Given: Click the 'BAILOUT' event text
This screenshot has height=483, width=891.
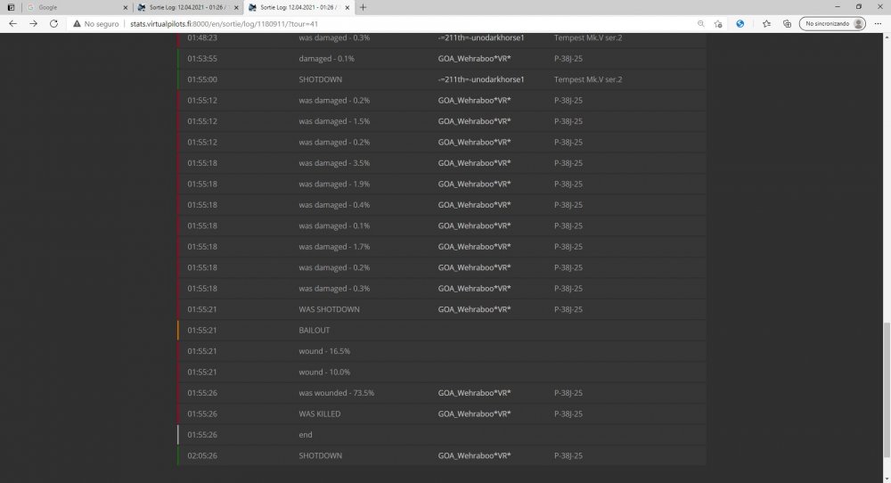Looking at the screenshot, I should pos(315,330).
